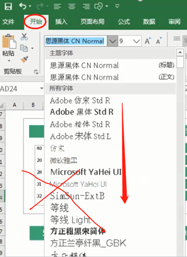This screenshot has height=257, width=187.
Task: Open the shapes dropdown arrow in quick access
Action: click(x=107, y=6)
